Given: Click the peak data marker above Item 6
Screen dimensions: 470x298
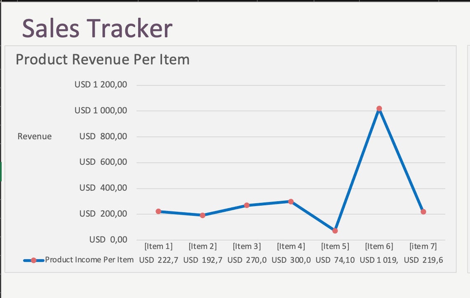Looking at the screenshot, I should (x=379, y=108).
